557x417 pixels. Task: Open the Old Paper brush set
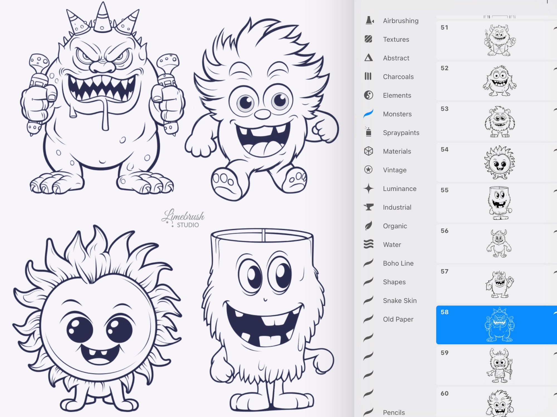(x=398, y=319)
